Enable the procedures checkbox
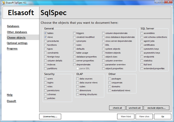The height and width of the screenshot is (122, 174). (x=45, y=41)
